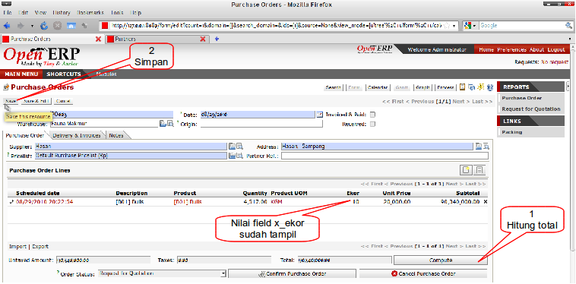Click the stop loading icon

point(57,26)
